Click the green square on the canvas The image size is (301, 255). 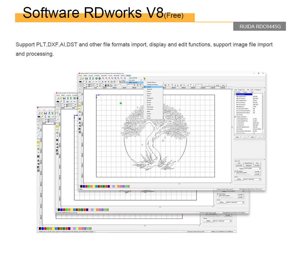tap(121, 103)
